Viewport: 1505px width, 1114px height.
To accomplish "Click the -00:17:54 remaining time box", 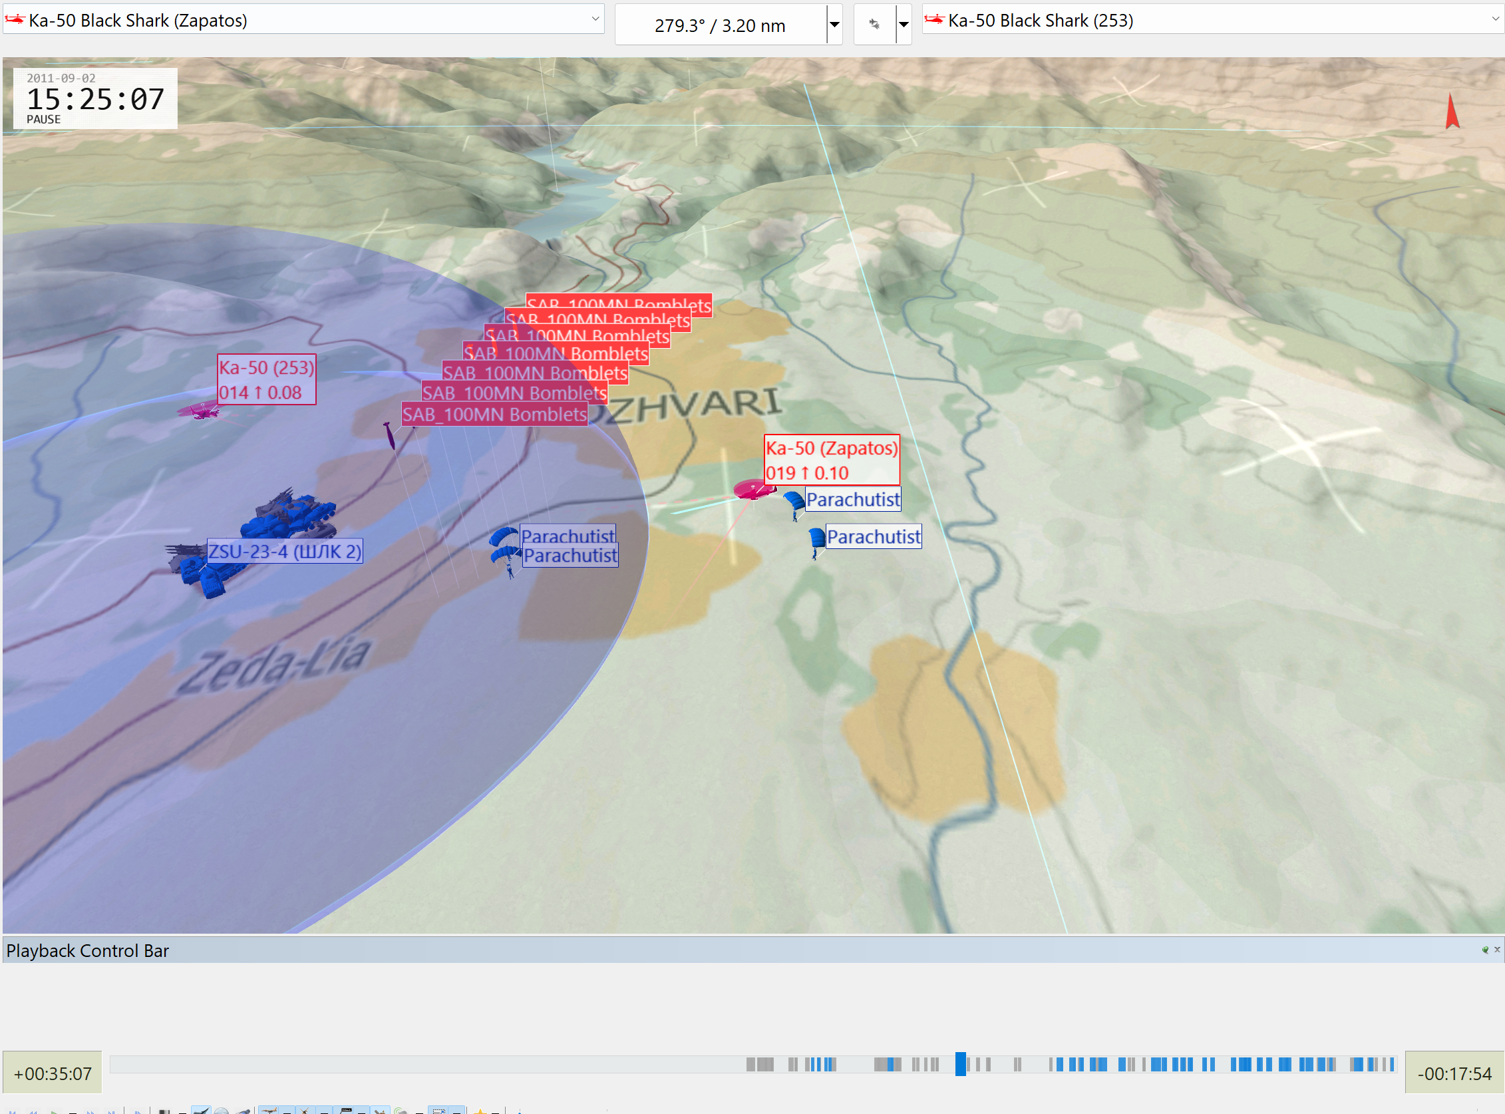I will point(1454,1073).
